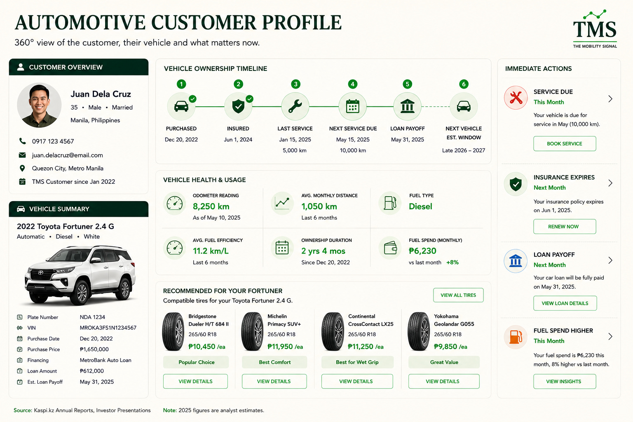The image size is (633, 422).
Task: Click the Insured step green checkmark badge
Action: pos(249,99)
